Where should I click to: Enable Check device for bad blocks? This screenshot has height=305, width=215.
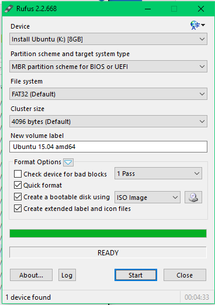point(18,174)
